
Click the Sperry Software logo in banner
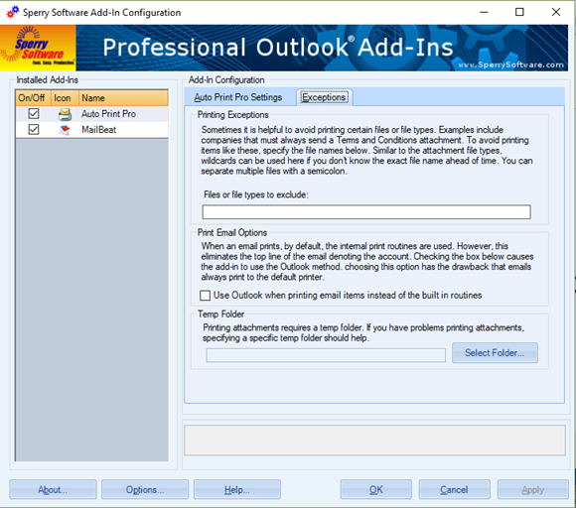38,48
